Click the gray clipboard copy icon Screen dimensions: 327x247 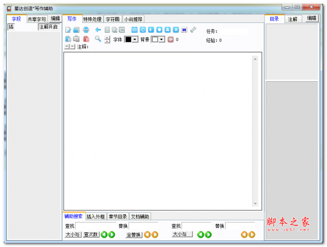pos(76,39)
